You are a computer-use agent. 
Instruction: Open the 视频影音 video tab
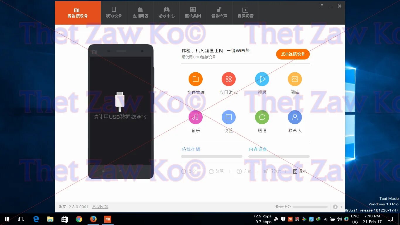[x=246, y=13]
